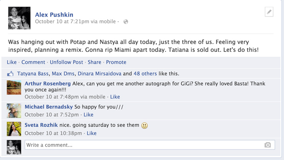Image resolution: width=284 pixels, height=160 pixels.
Task: Click the globe public privacy icon
Action: coord(126,22)
